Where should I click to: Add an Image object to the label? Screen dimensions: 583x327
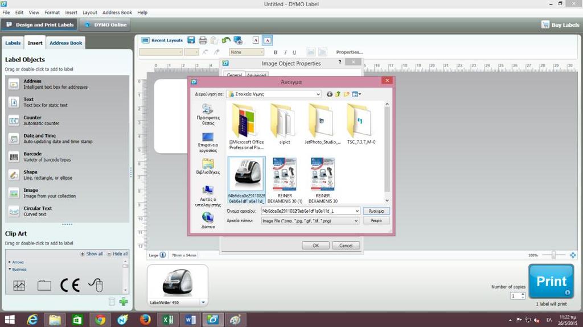click(67, 193)
